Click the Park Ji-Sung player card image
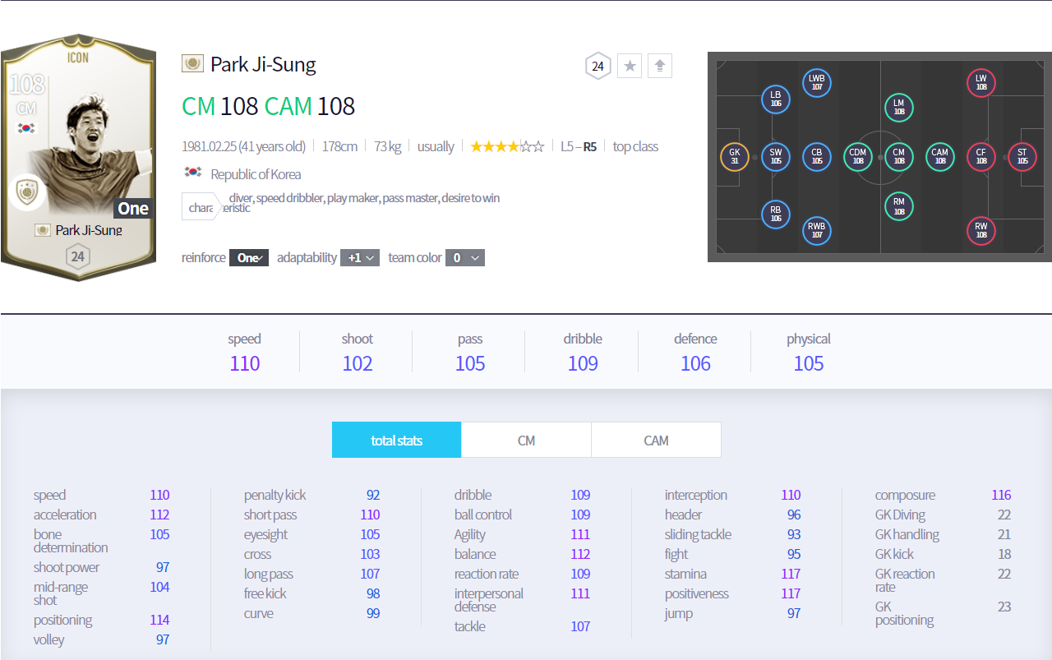Viewport: 1052px width, 660px height. [x=77, y=156]
